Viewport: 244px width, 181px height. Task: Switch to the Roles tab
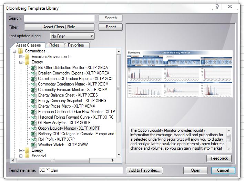(54, 45)
